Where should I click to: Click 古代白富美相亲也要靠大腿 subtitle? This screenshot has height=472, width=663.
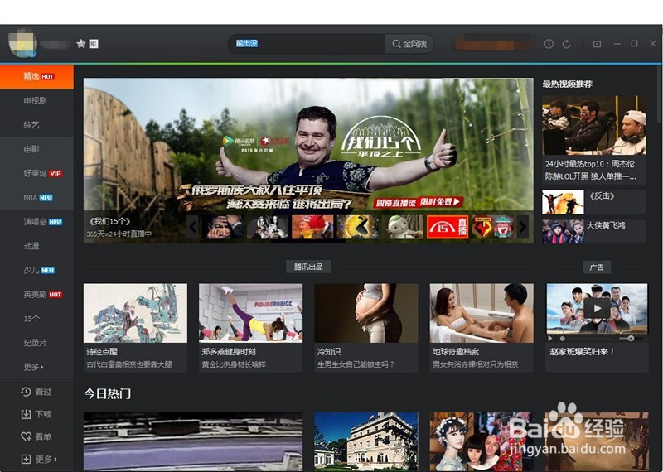(x=129, y=364)
